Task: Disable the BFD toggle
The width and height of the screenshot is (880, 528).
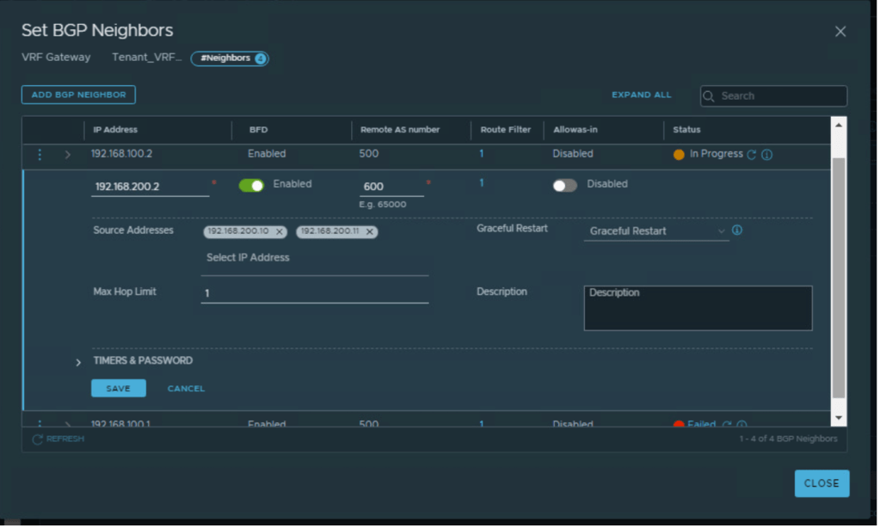Action: click(x=251, y=185)
